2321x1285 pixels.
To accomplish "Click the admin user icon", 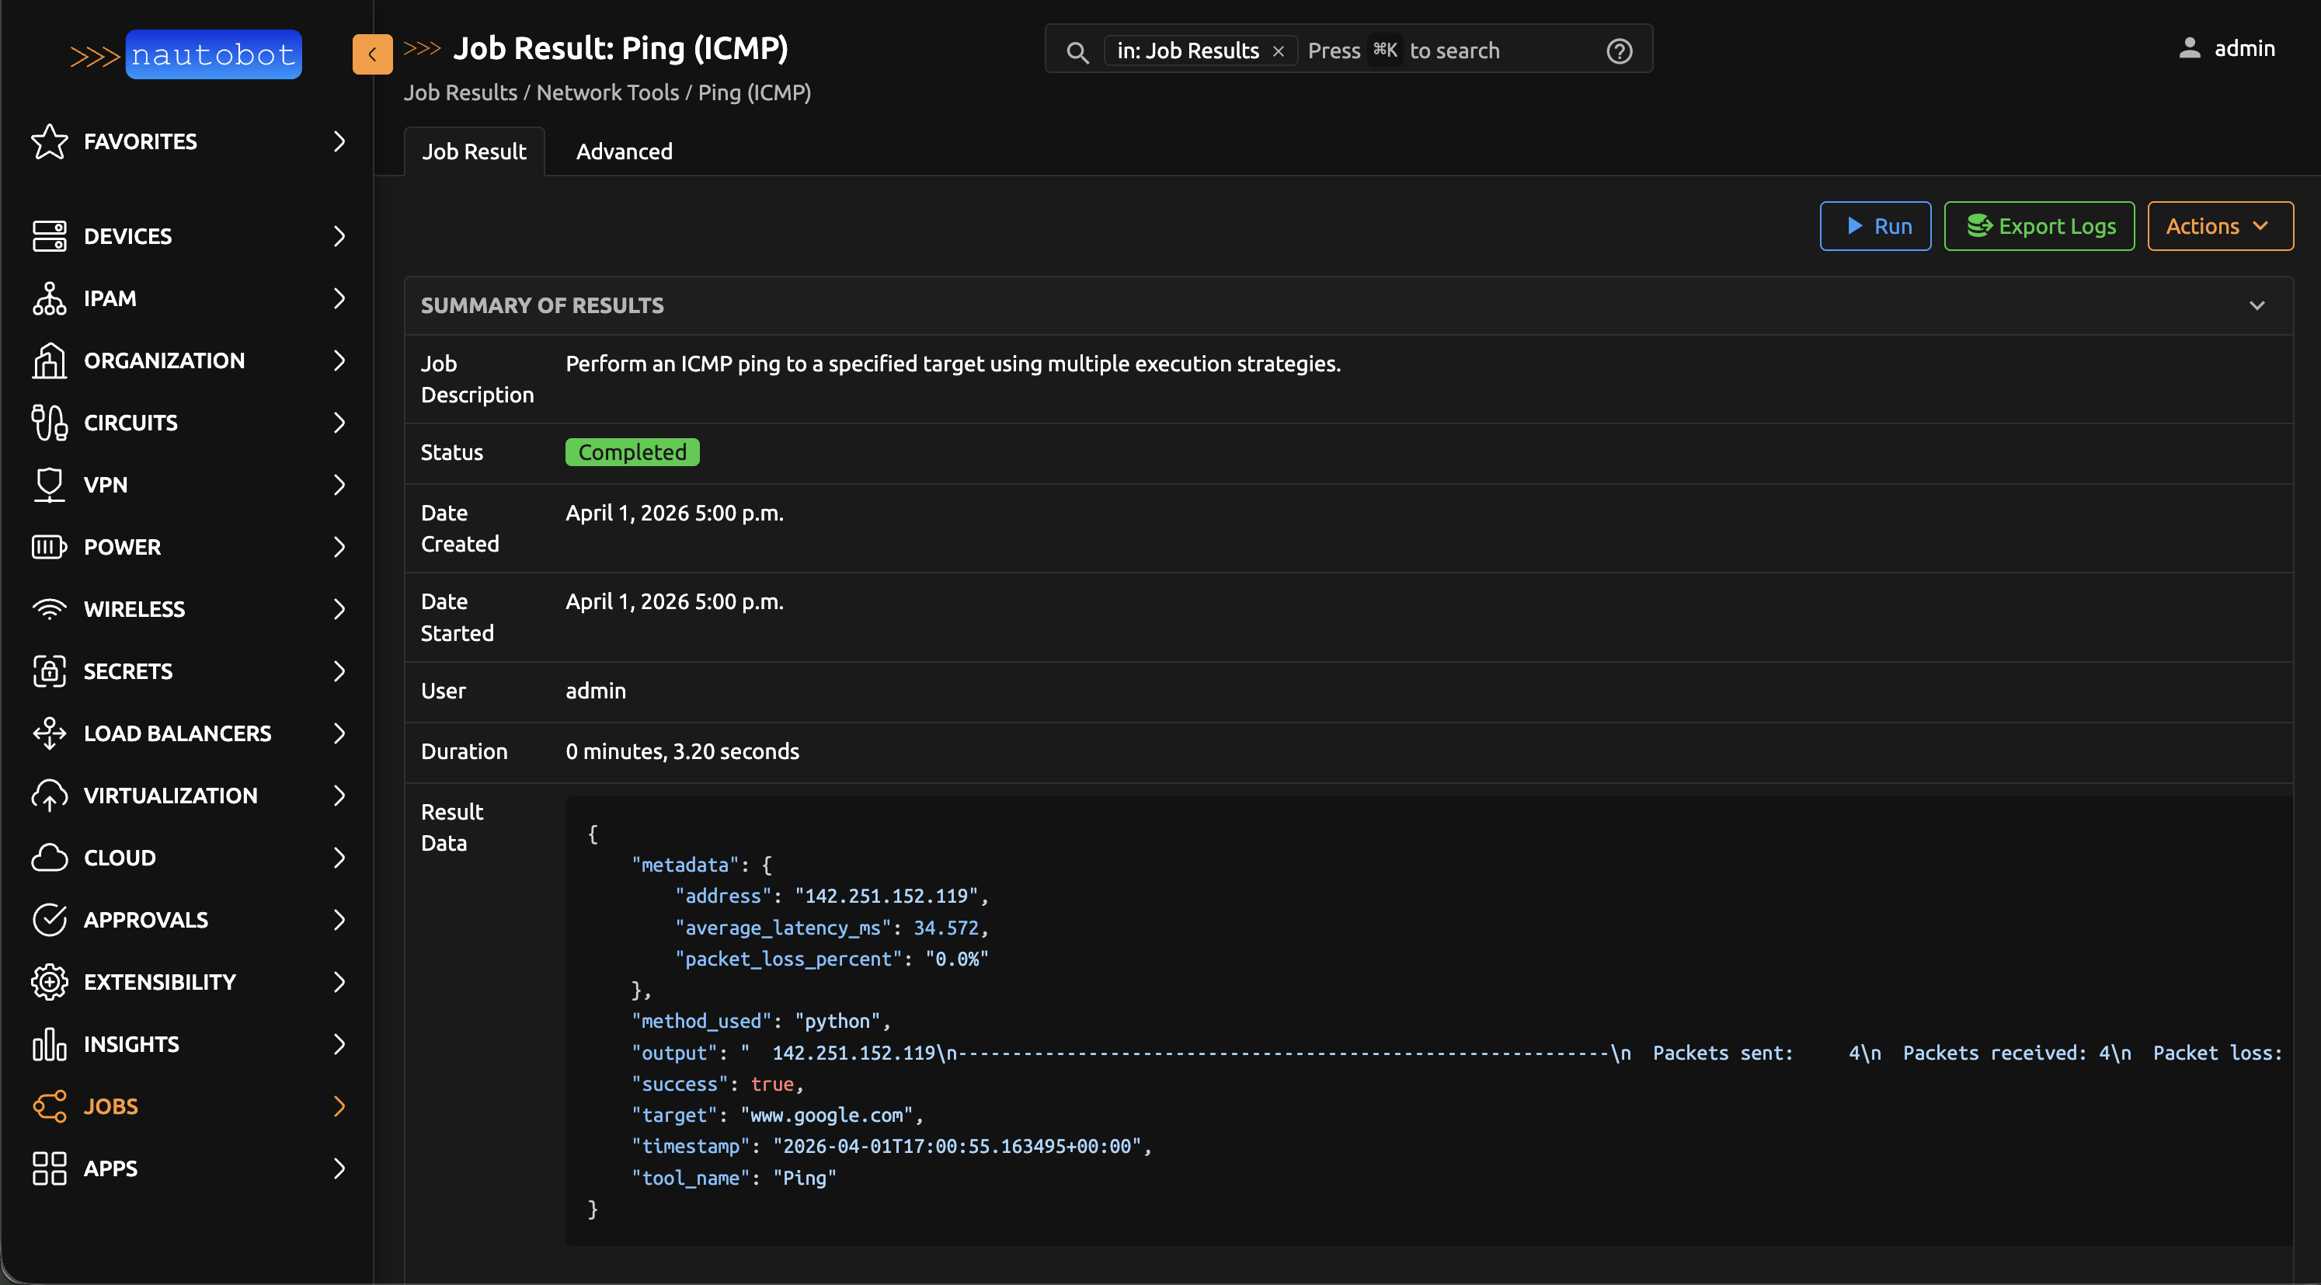I will [x=2188, y=49].
